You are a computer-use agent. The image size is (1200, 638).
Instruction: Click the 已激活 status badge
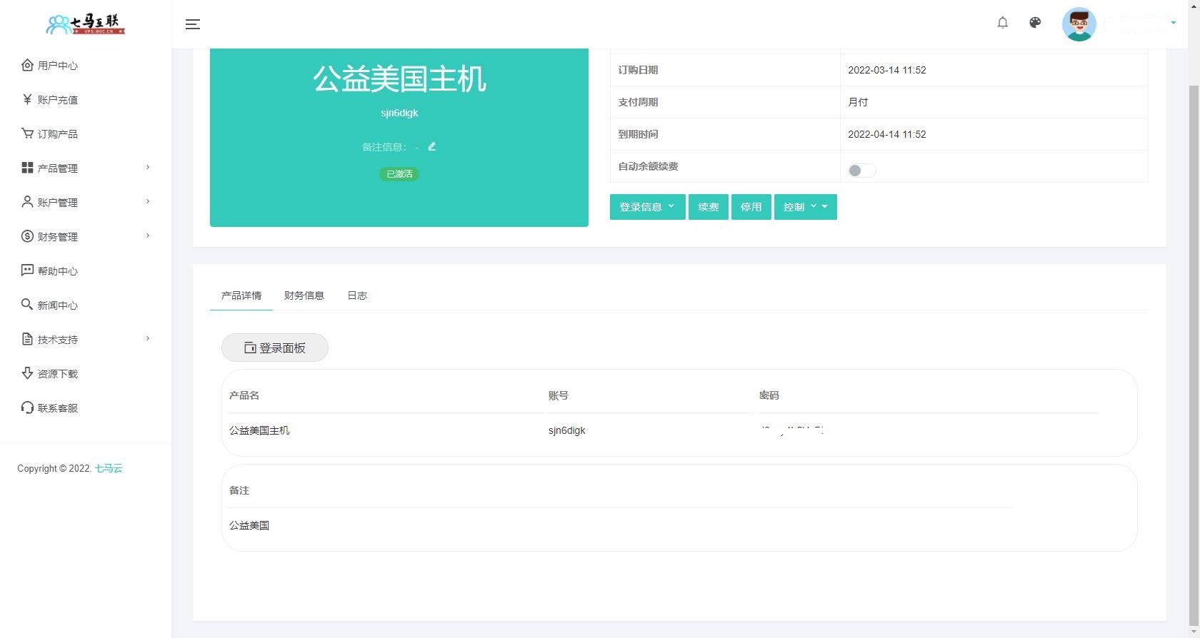point(399,173)
